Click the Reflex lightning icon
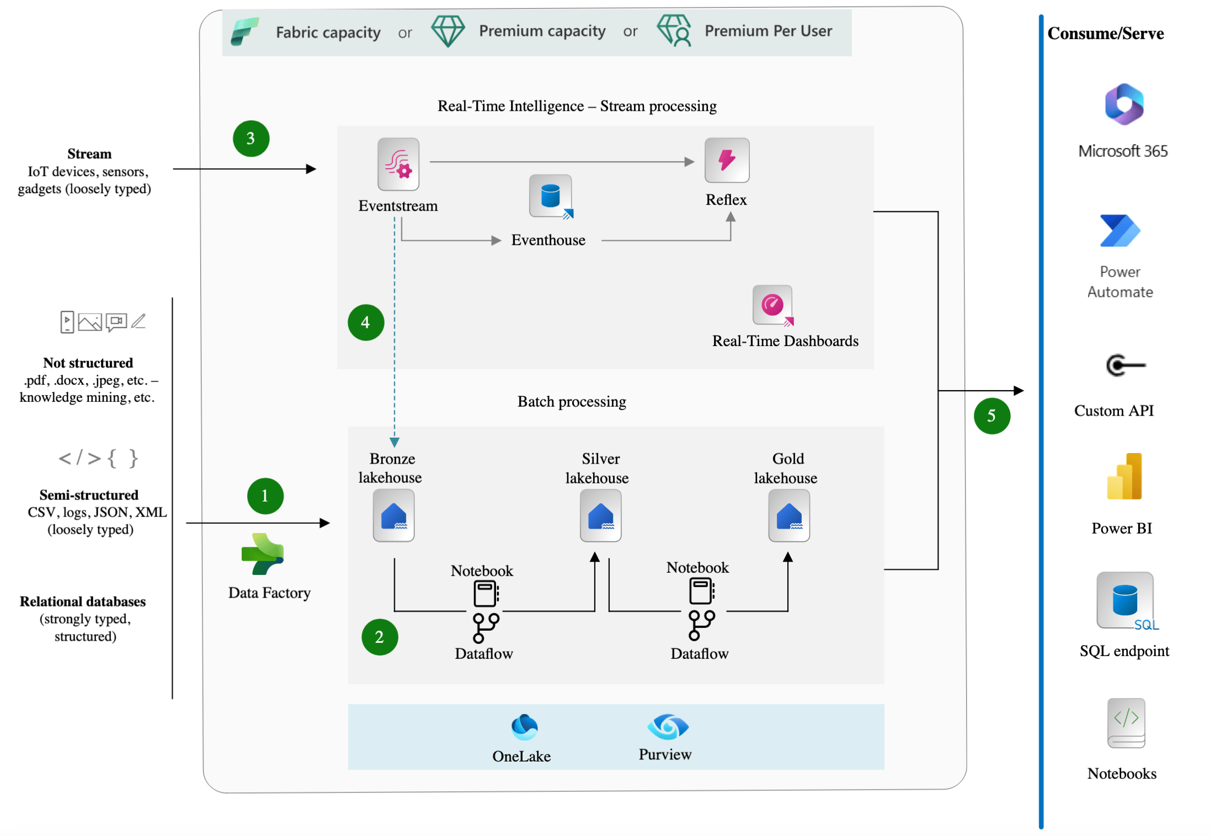 [x=727, y=160]
